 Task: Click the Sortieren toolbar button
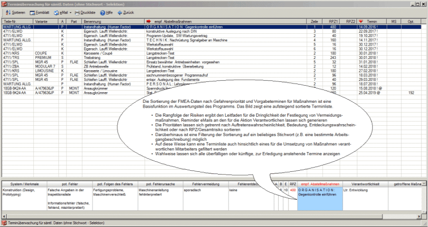click(13, 11)
